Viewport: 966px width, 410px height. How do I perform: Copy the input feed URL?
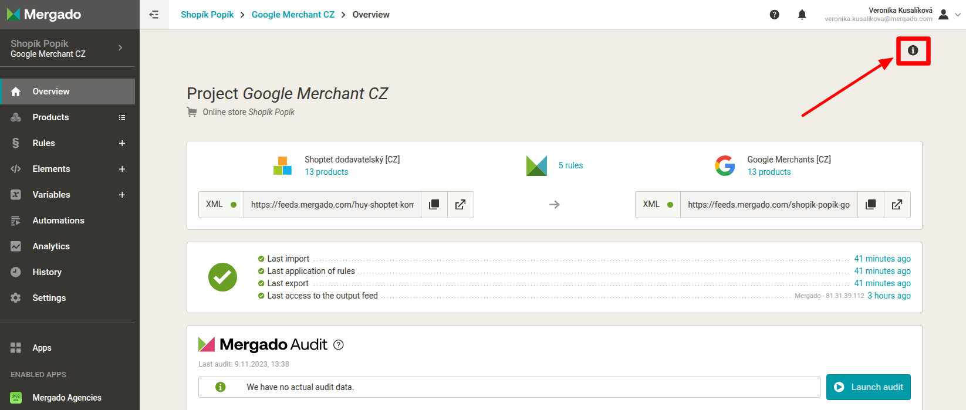pos(434,205)
